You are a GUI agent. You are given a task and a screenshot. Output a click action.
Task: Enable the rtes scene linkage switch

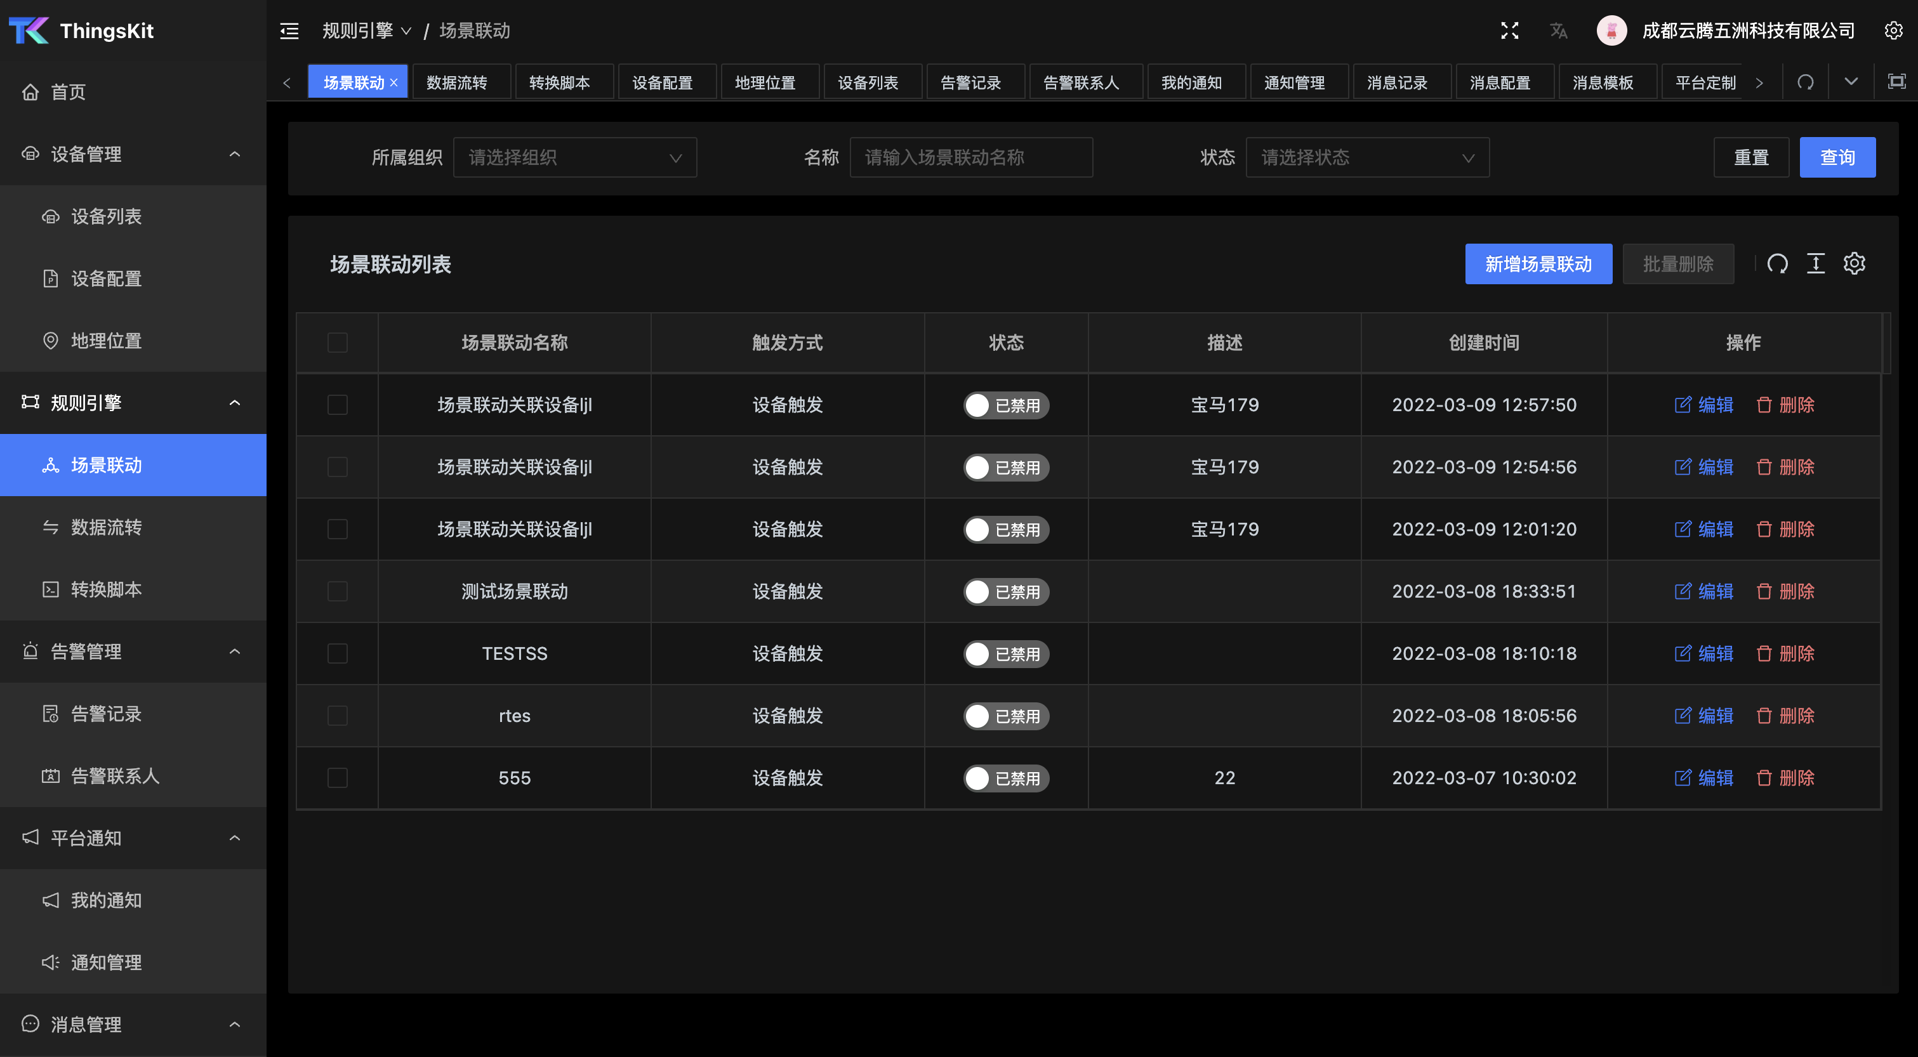[x=1006, y=716]
